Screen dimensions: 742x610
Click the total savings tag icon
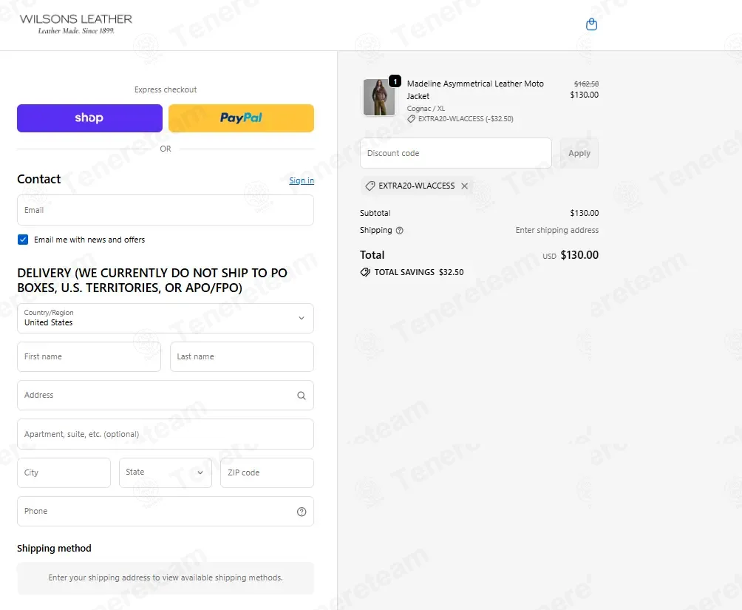click(365, 272)
